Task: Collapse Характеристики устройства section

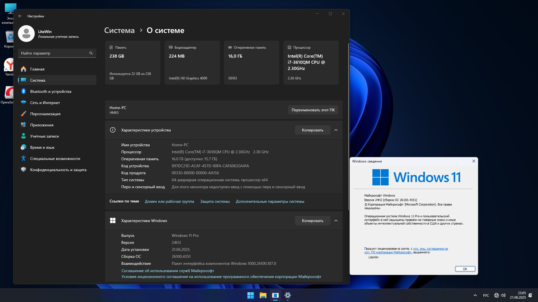Action: pos(336,130)
